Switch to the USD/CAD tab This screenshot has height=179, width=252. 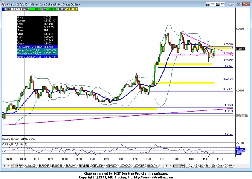(x=125, y=166)
